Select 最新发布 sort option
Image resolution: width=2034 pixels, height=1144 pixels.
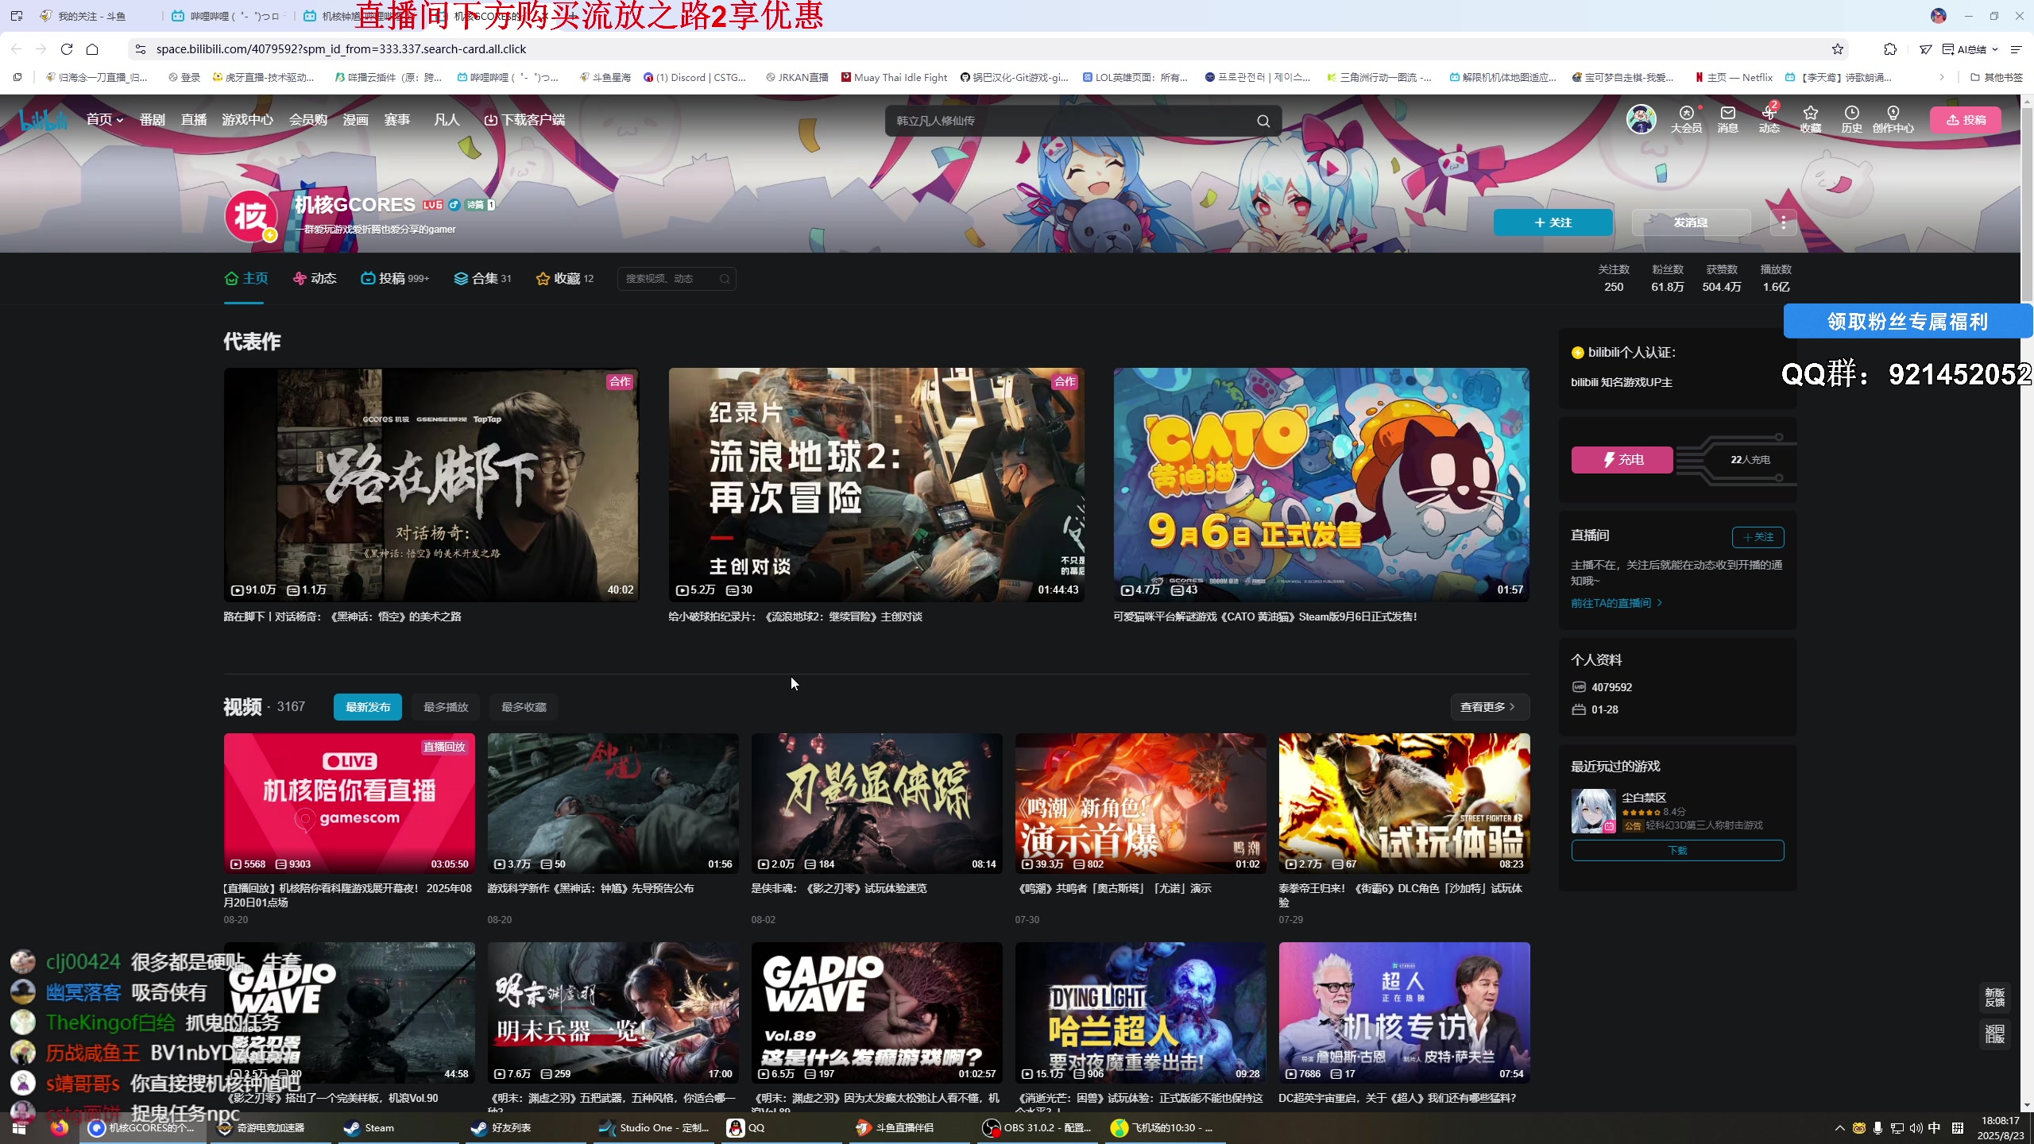368,707
